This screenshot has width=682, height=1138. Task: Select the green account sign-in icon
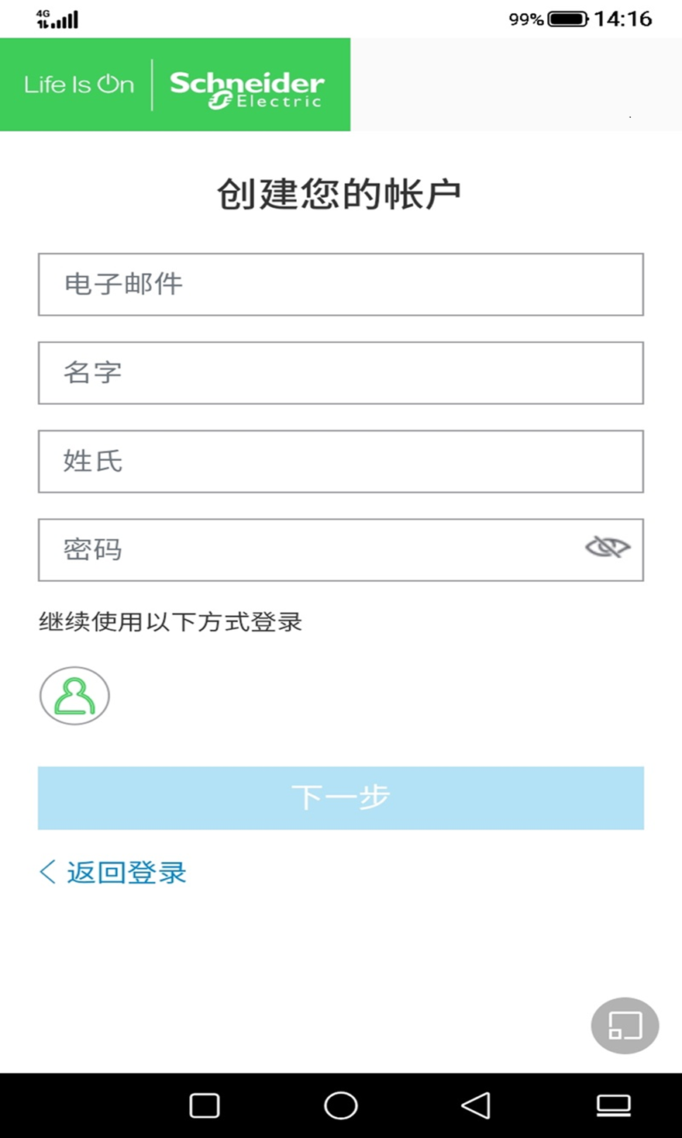(x=74, y=695)
